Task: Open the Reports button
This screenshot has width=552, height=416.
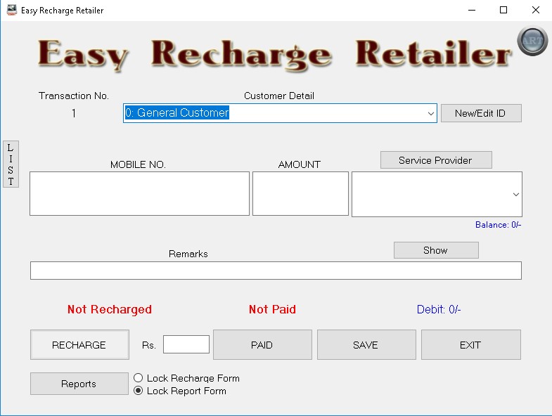Action: (x=79, y=384)
